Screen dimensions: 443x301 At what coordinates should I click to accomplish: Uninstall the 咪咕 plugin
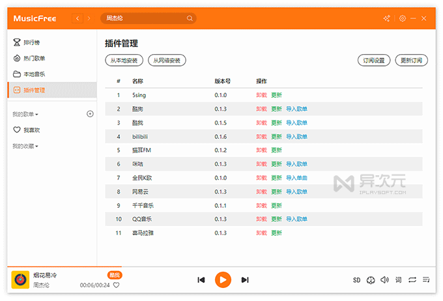261,164
